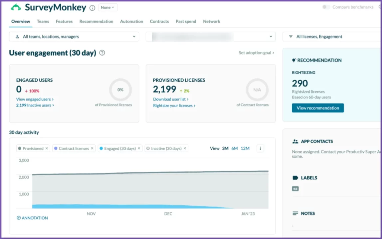
Task: Open the Past spend tab
Action: click(186, 21)
